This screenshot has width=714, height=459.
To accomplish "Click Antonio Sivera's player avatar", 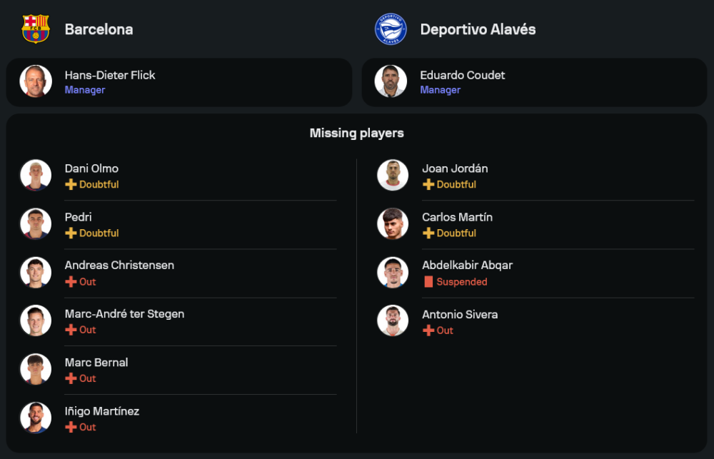I will 393,321.
